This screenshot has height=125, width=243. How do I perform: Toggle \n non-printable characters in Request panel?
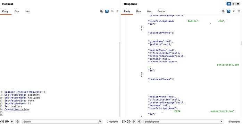[112, 11]
